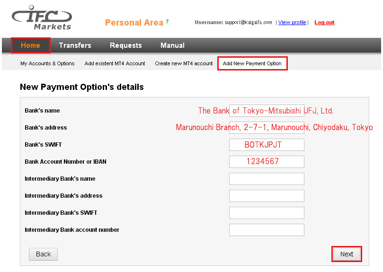Open Add existent MT4 Account
383x272 pixels.
click(115, 63)
